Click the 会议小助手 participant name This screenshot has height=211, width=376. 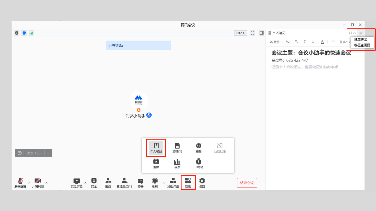click(x=135, y=115)
